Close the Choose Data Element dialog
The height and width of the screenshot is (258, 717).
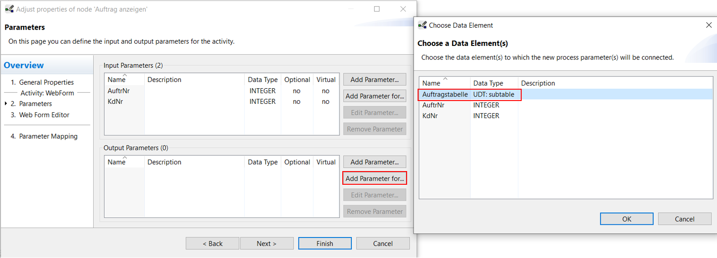(x=708, y=25)
